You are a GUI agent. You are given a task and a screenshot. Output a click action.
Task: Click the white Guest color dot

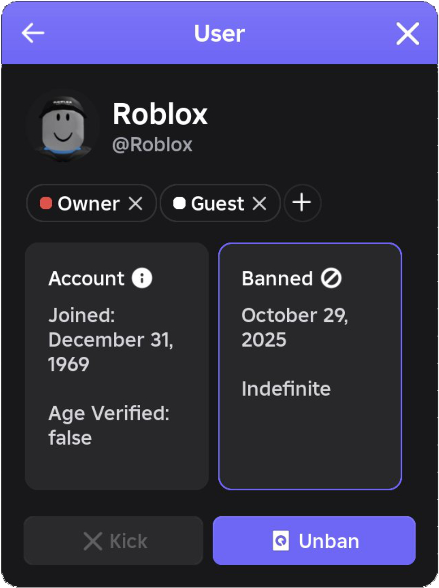click(x=179, y=204)
